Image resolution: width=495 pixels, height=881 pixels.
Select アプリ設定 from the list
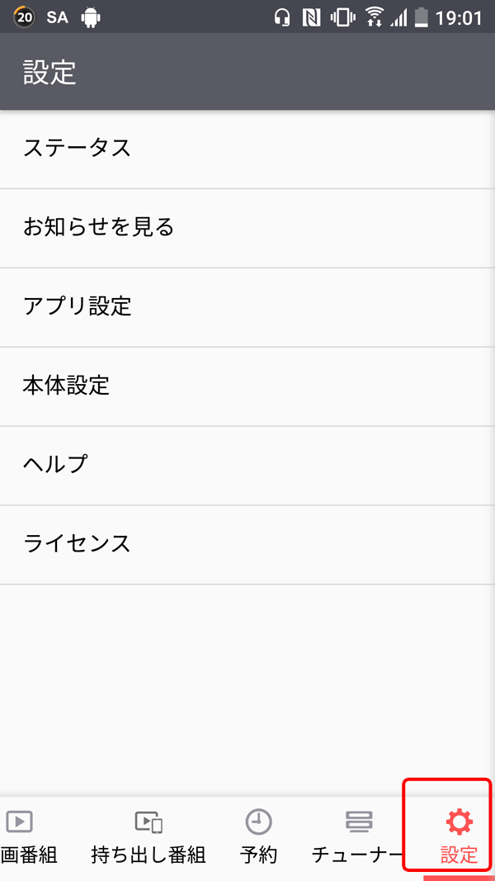coord(247,307)
